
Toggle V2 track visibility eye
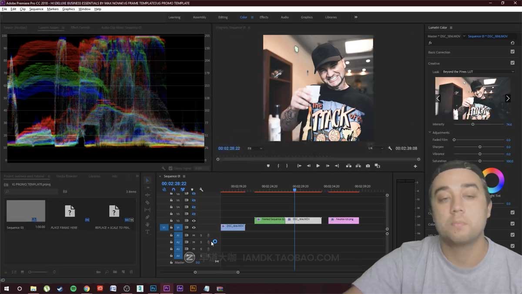pyautogui.click(x=194, y=221)
